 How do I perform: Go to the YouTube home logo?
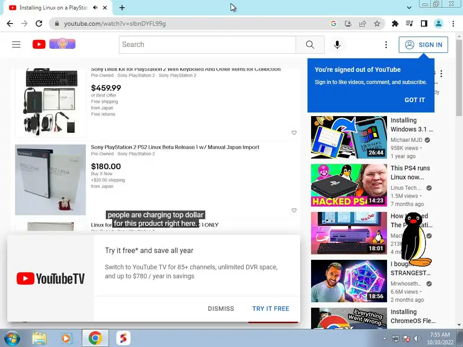(39, 44)
